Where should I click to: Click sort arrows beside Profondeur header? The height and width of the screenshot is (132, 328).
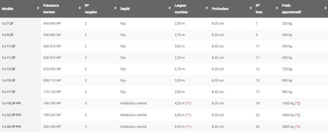pyautogui.click(x=250, y=9)
